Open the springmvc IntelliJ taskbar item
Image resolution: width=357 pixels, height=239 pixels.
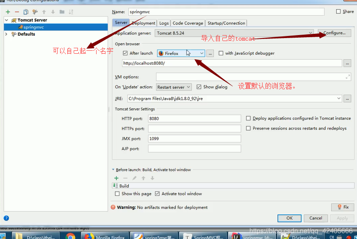[253, 236]
